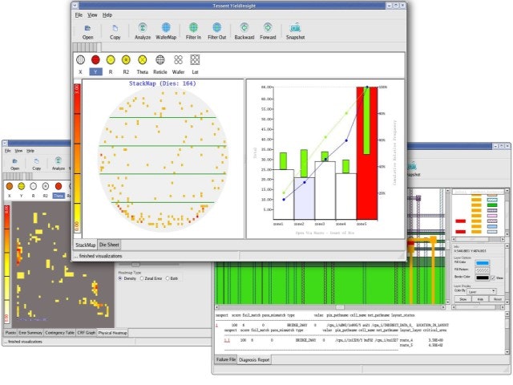Select R zone icon in back-left window
This screenshot has width=513, height=385.
[33, 186]
